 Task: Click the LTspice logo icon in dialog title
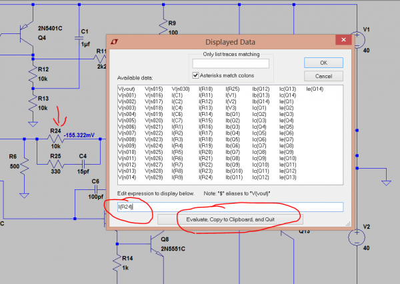(115, 41)
